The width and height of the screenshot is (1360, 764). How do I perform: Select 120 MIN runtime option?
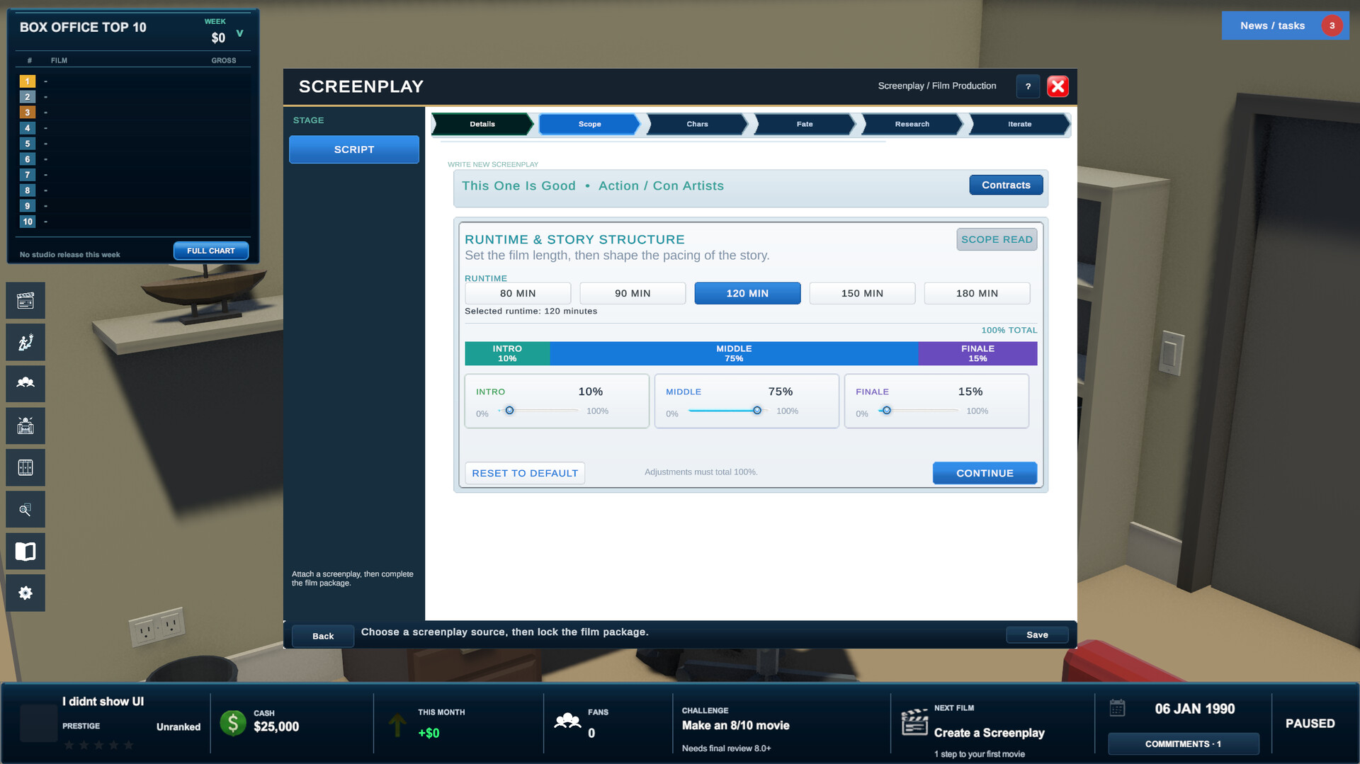[747, 293]
